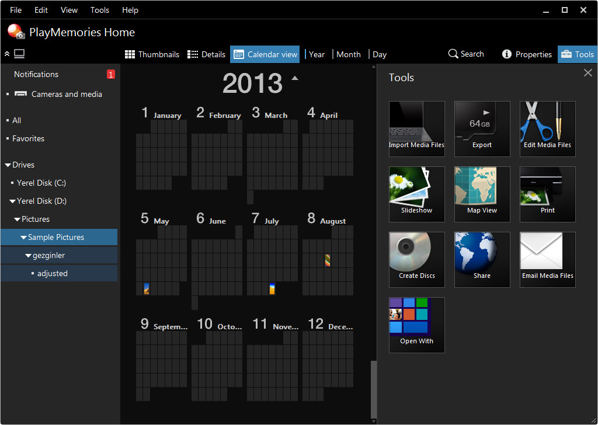Collapse the Pictures folder node

(17, 219)
